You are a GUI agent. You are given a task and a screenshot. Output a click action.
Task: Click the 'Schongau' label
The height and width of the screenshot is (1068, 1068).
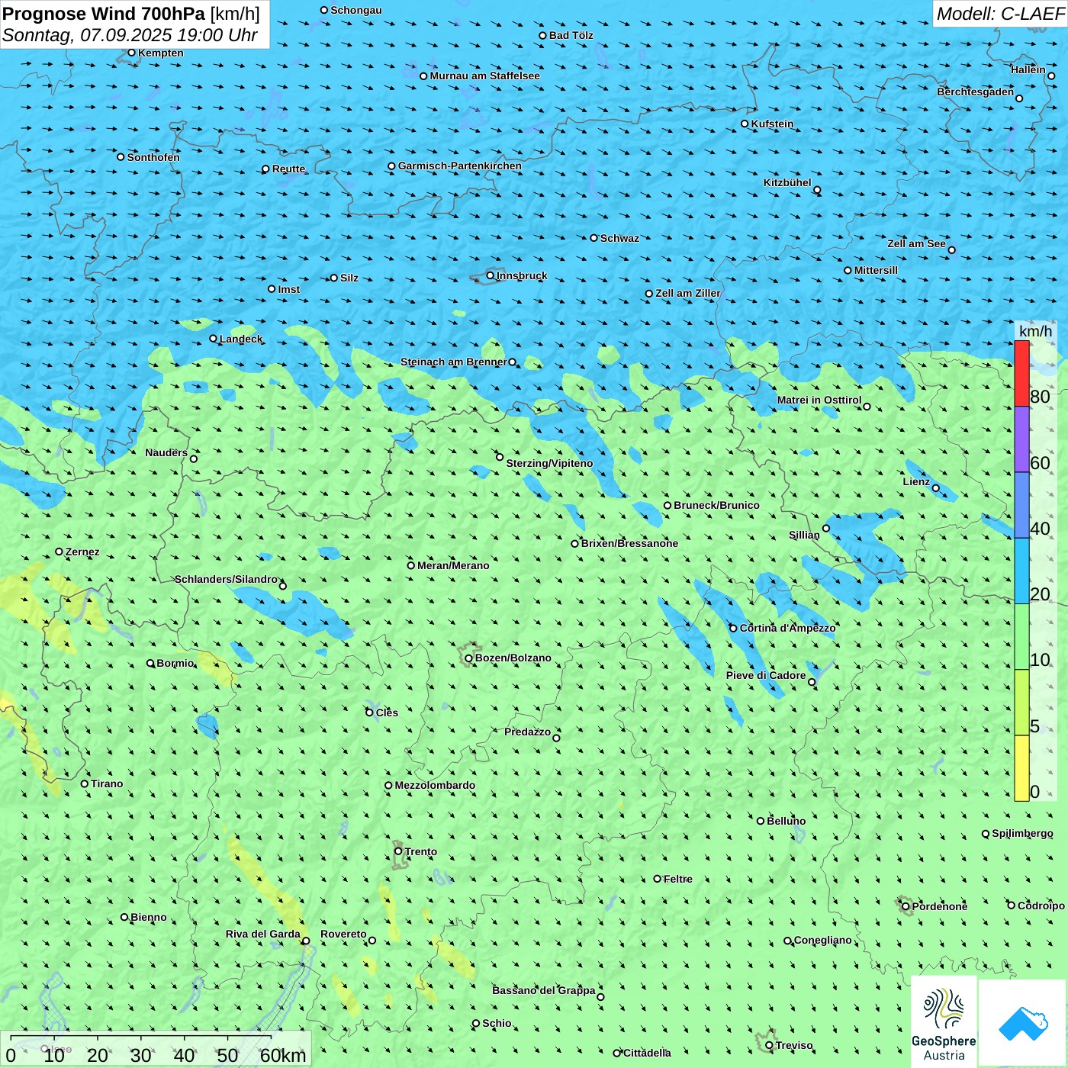click(x=356, y=10)
